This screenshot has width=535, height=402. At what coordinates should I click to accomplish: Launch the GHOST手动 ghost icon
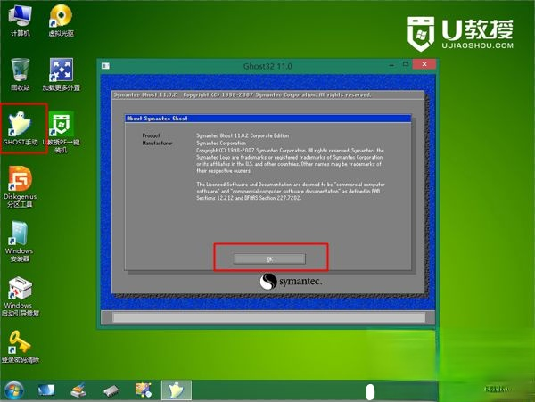click(21, 128)
